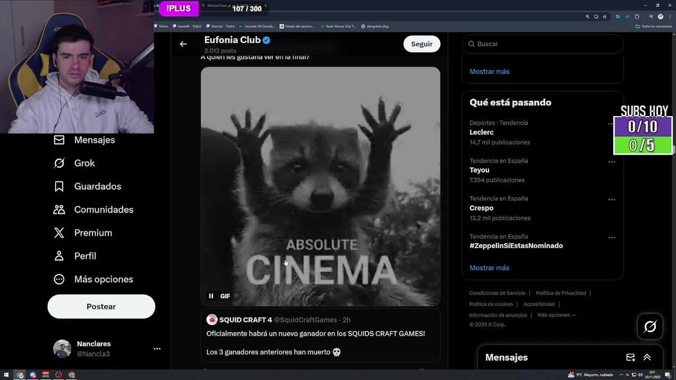
Task: Click the SQUID CRAFT 4 avatar
Action: (x=212, y=320)
